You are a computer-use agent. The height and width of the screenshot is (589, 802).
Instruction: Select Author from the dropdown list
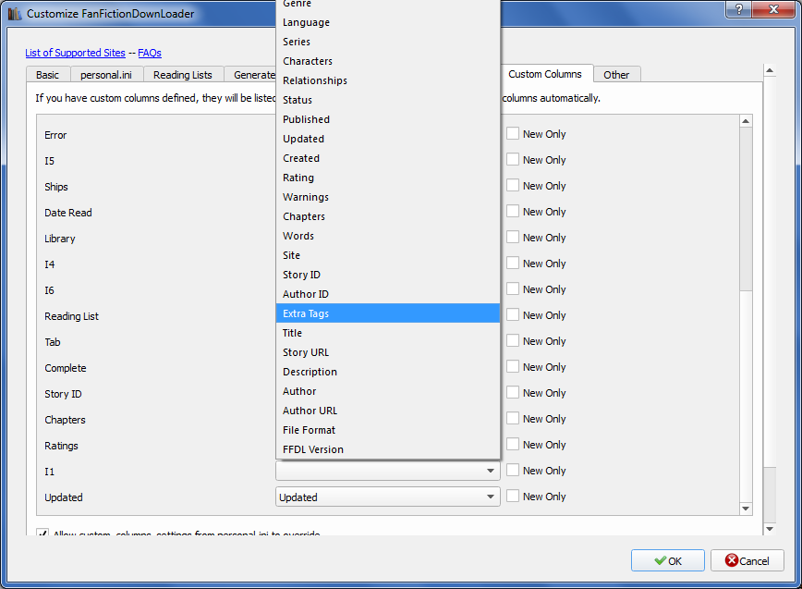388,391
